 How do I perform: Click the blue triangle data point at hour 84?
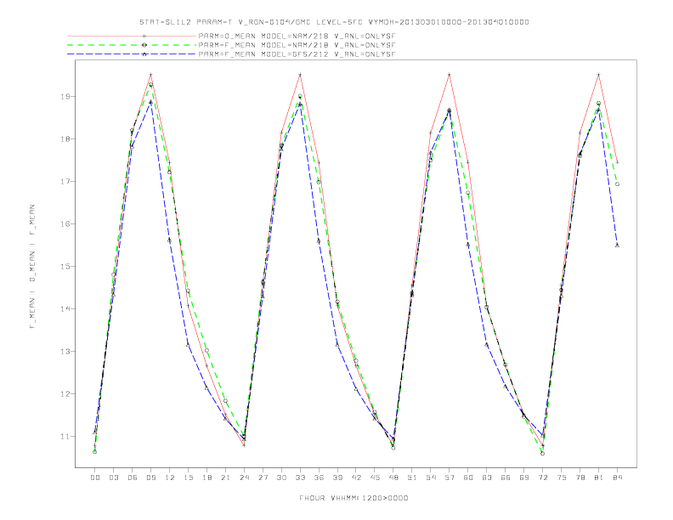617,245
